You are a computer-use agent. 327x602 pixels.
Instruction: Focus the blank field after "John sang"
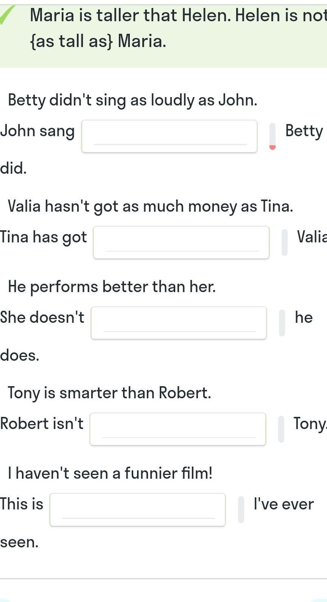(170, 136)
